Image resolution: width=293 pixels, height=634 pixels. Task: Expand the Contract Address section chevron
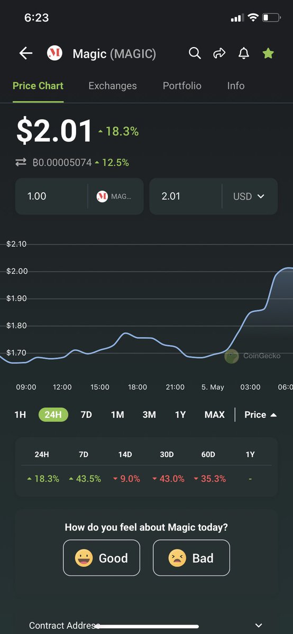click(x=259, y=626)
